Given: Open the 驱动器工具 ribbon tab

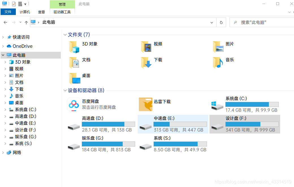Looking at the screenshot, I should pos(62,12).
